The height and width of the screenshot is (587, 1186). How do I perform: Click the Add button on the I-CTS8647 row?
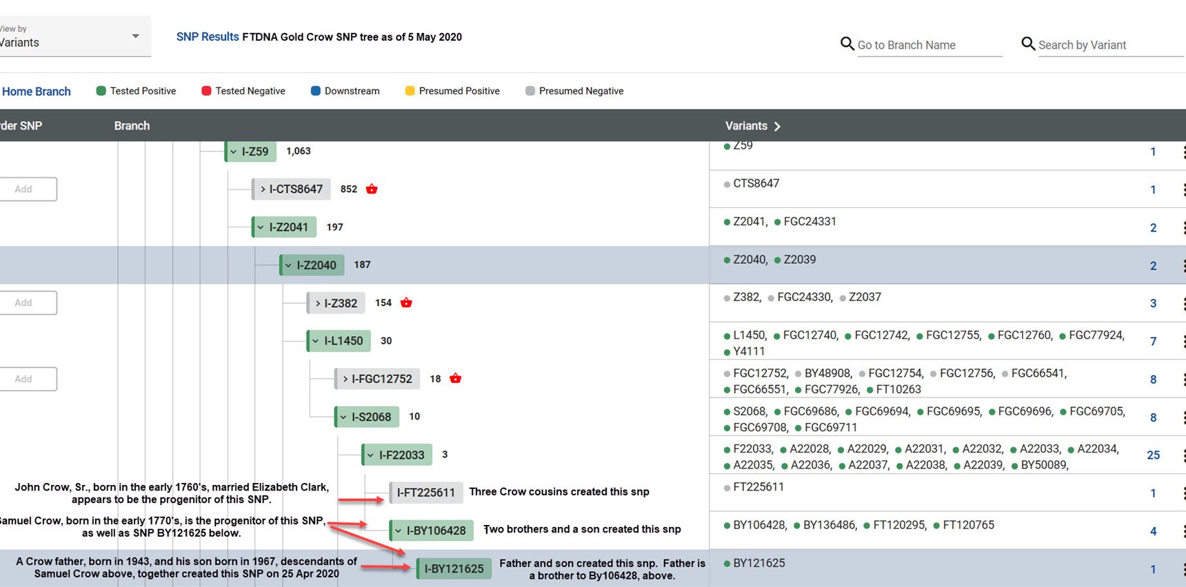pyautogui.click(x=24, y=189)
